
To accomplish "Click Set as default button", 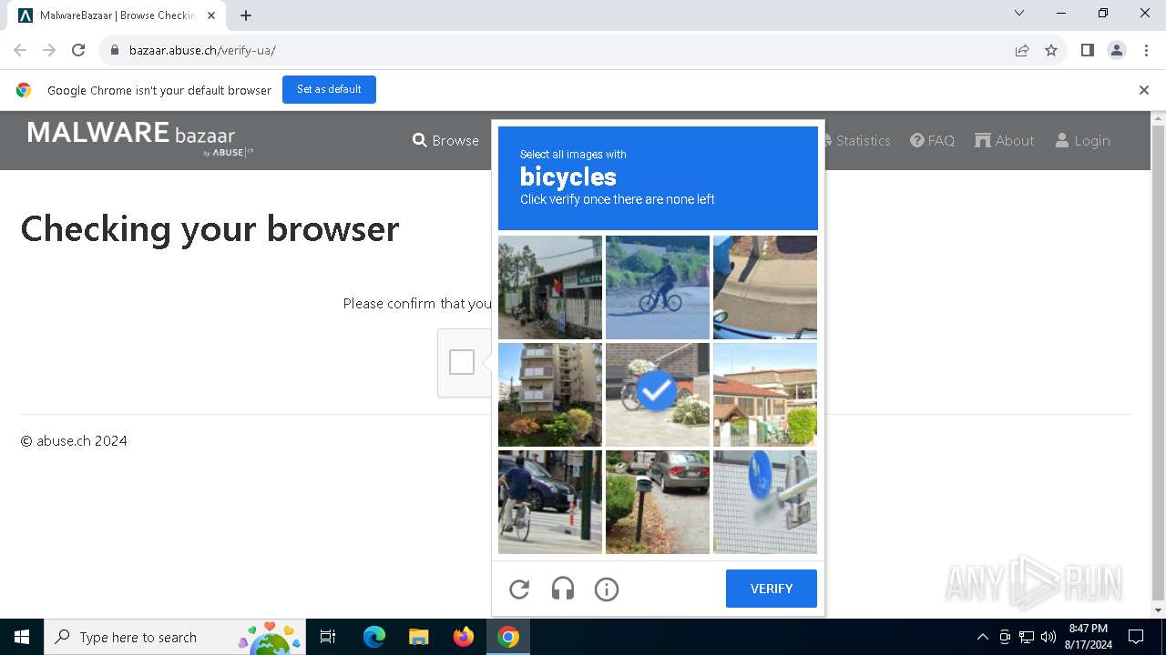I will (329, 89).
